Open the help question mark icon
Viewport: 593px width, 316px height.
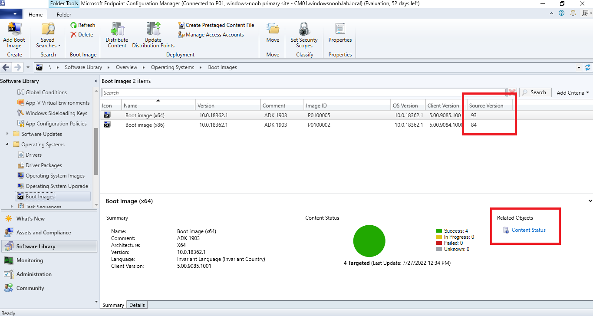click(562, 13)
